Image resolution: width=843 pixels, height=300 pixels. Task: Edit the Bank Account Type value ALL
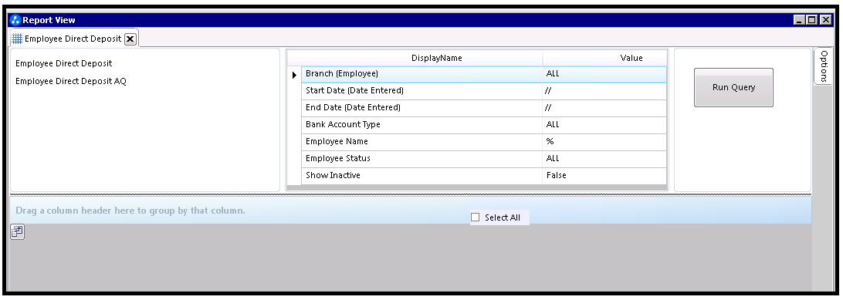(x=604, y=125)
